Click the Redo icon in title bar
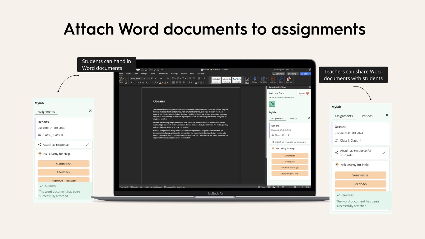Image resolution: width=425 pixels, height=239 pixels. point(155,70)
